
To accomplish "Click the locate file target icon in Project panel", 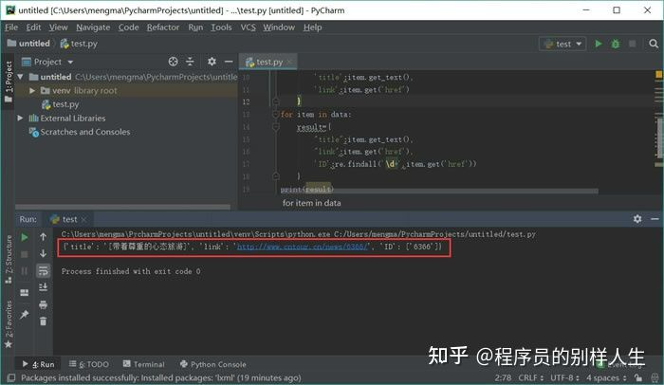I will [173, 62].
